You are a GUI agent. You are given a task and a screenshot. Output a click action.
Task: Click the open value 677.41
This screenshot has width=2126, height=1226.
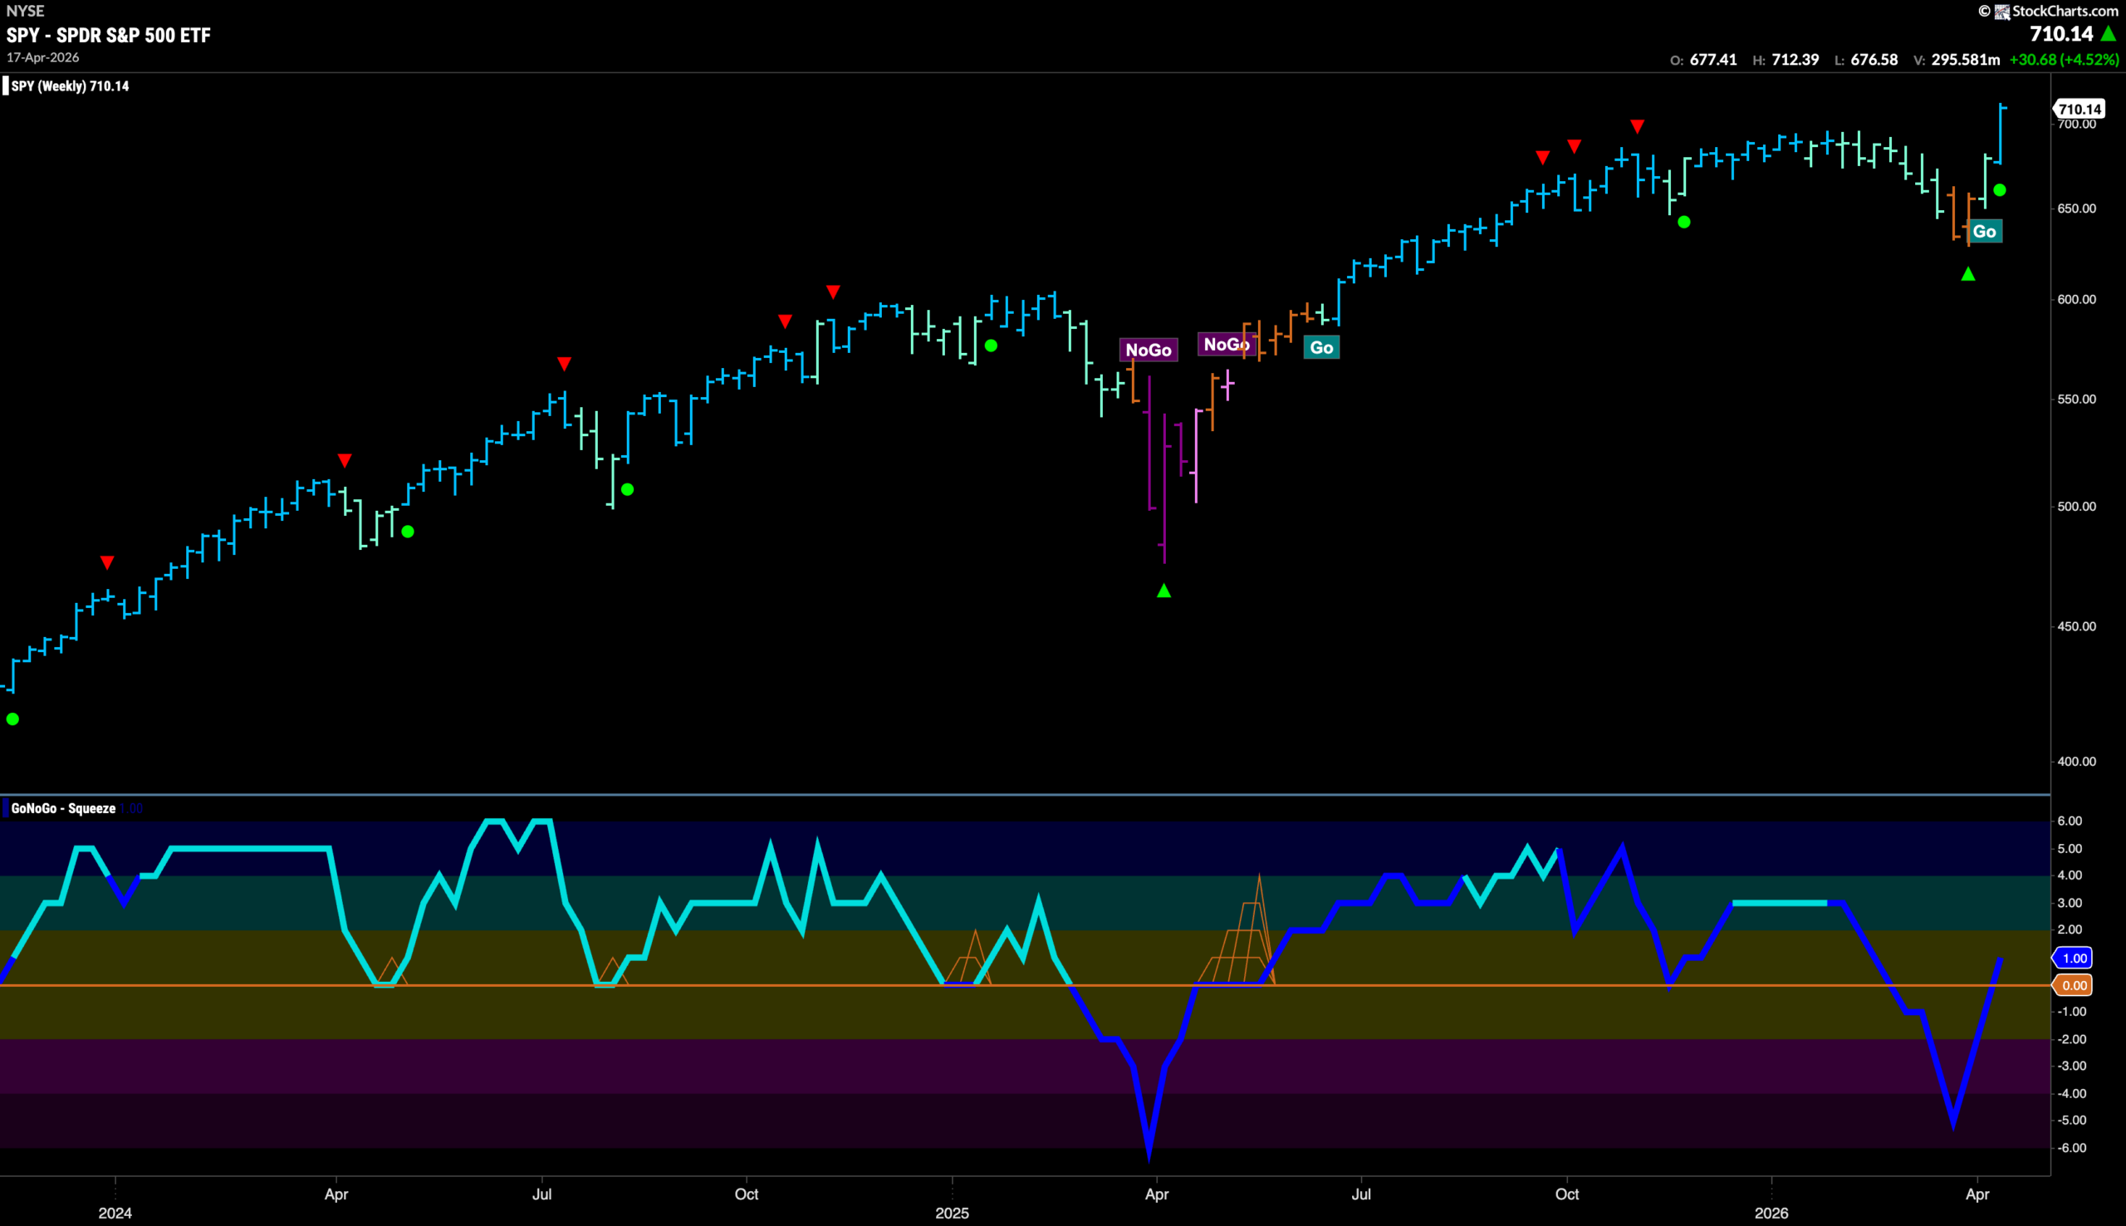coord(1713,60)
